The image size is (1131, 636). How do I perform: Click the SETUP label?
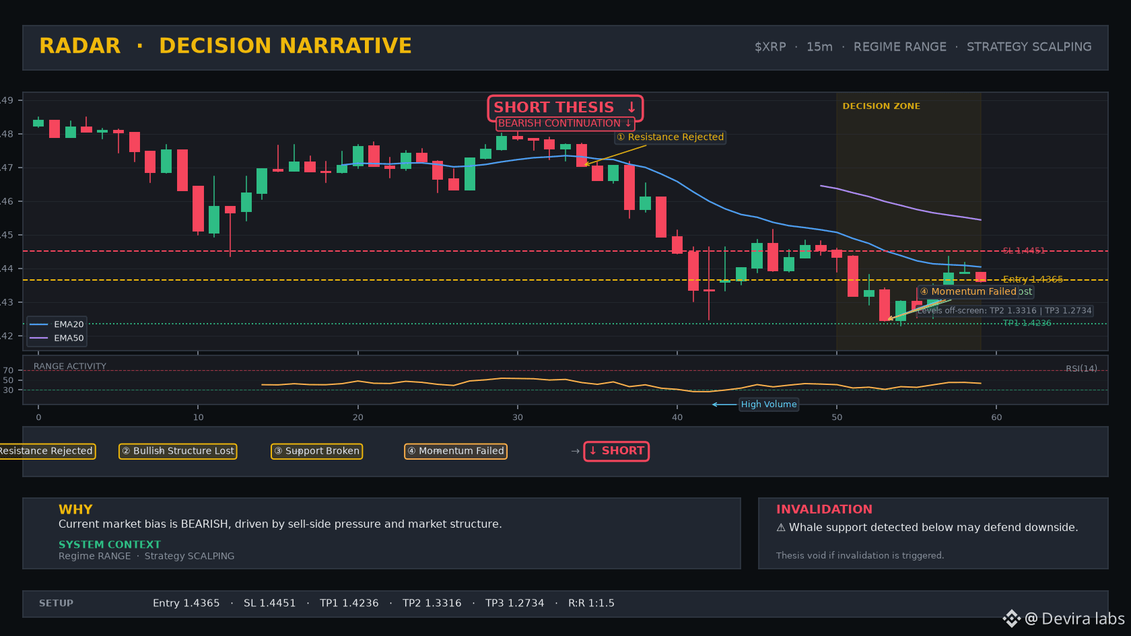56,603
